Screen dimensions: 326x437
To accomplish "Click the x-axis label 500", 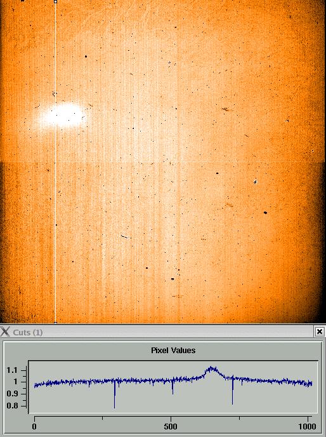I will (x=171, y=426).
